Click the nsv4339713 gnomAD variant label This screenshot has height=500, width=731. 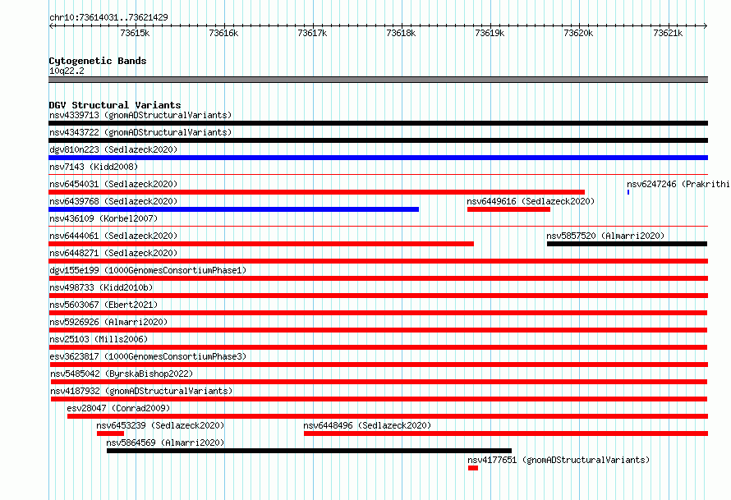point(140,115)
